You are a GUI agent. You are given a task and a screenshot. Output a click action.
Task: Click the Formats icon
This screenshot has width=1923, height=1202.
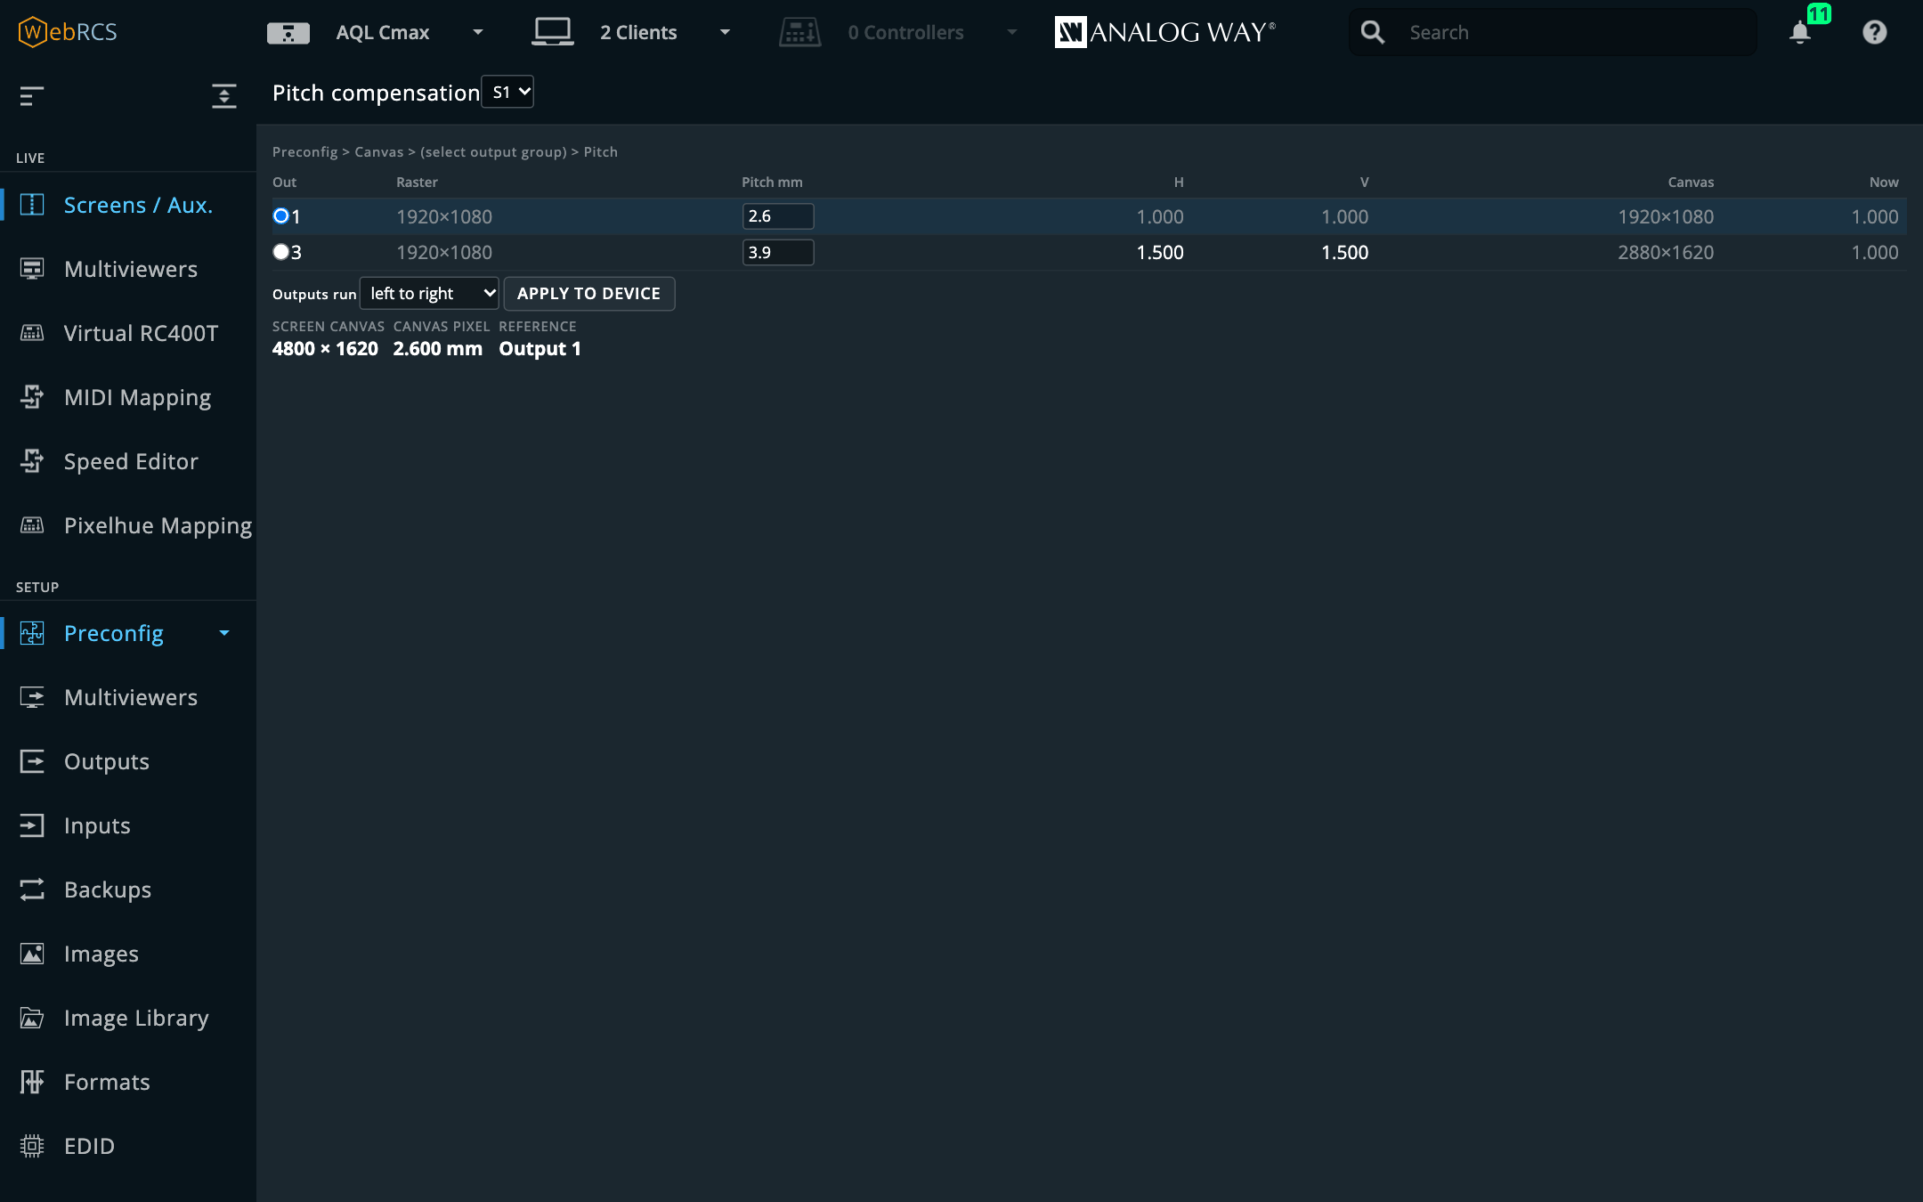click(32, 1082)
